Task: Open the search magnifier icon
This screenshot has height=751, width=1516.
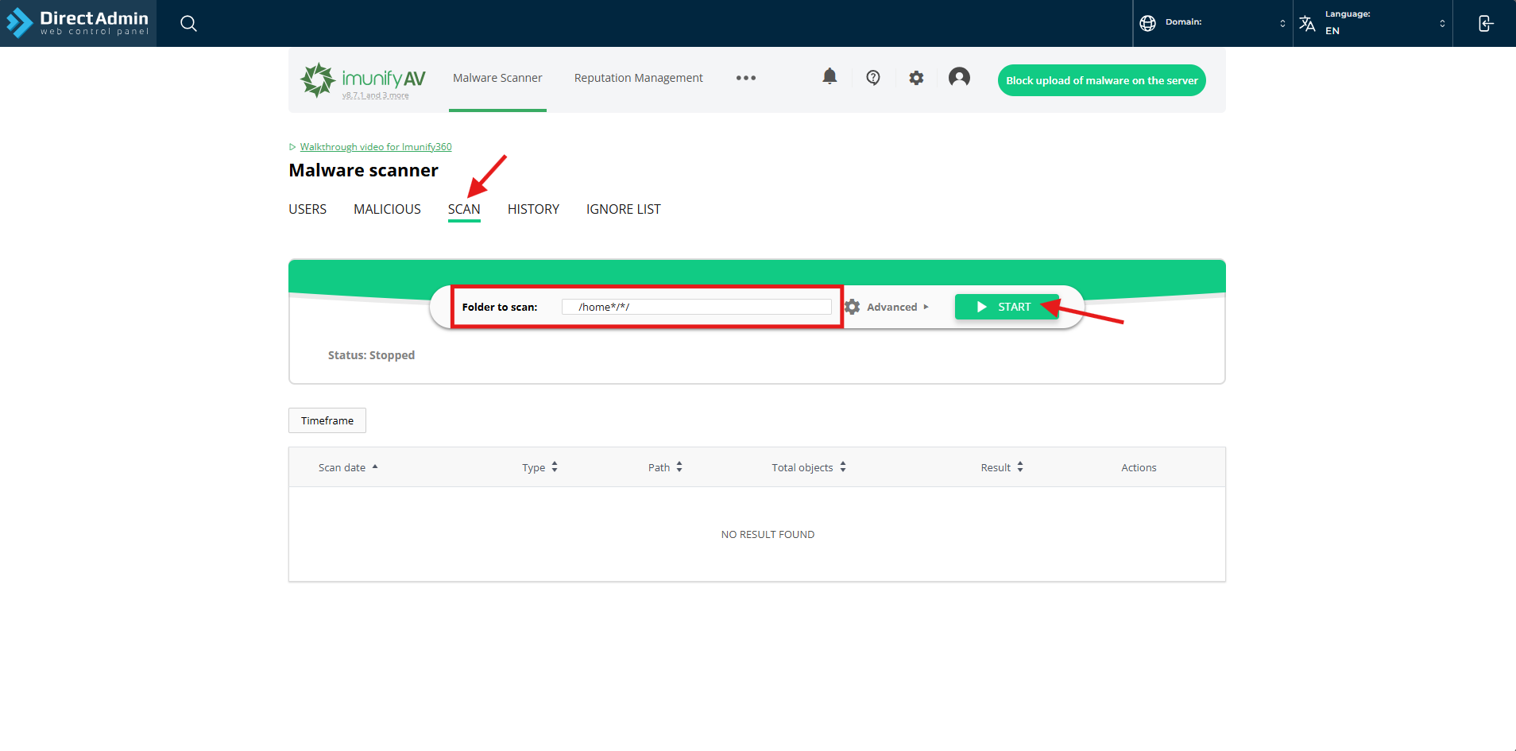Action: pyautogui.click(x=188, y=24)
